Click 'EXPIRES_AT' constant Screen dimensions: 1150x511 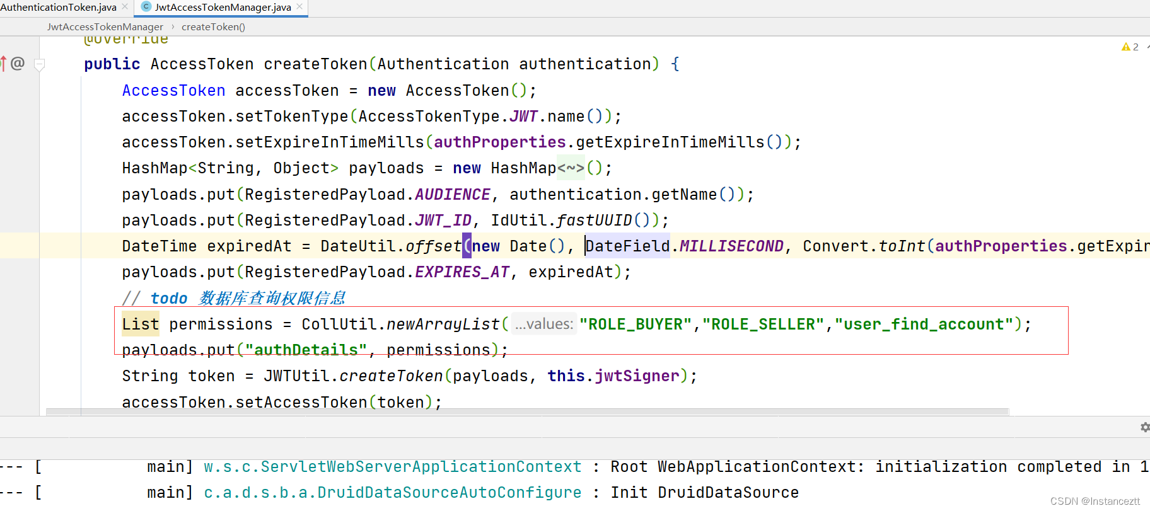pos(462,272)
